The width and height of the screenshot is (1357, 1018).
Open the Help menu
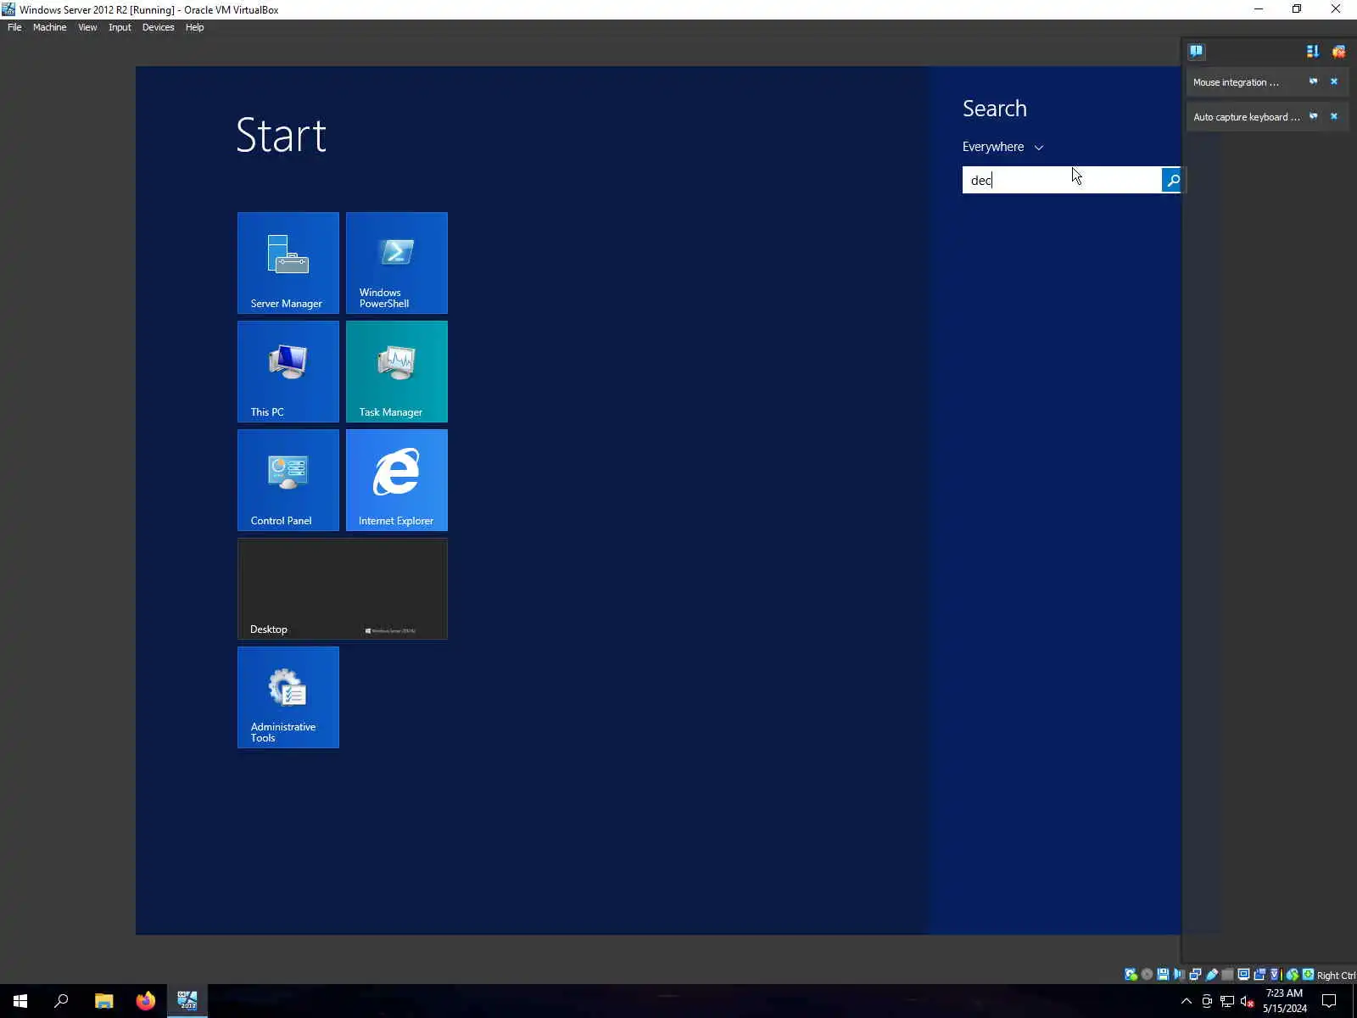(x=194, y=27)
